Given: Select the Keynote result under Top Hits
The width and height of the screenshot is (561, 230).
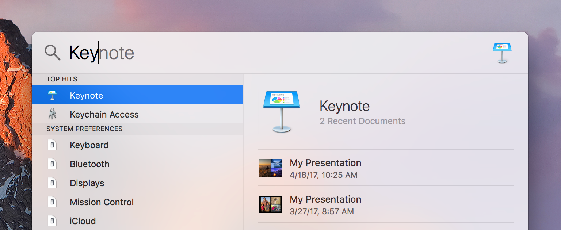Looking at the screenshot, I should click(87, 95).
